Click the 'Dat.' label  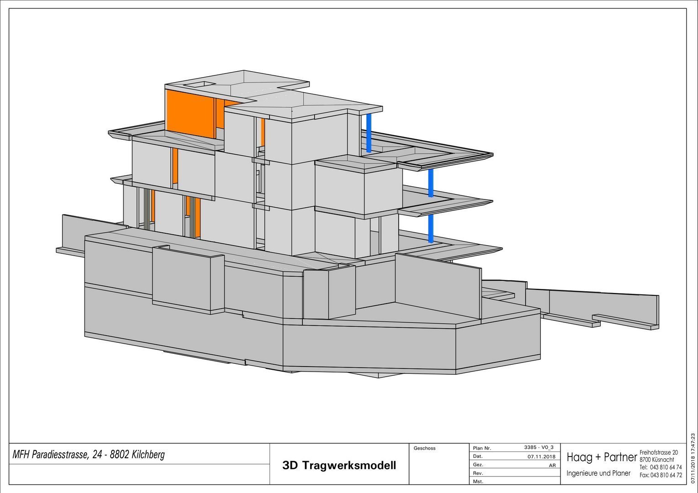(x=478, y=456)
